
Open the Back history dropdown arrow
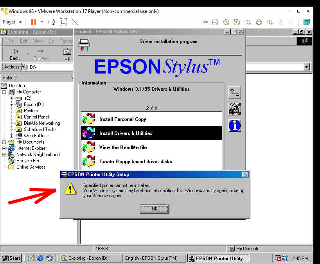pyautogui.click(x=28, y=54)
